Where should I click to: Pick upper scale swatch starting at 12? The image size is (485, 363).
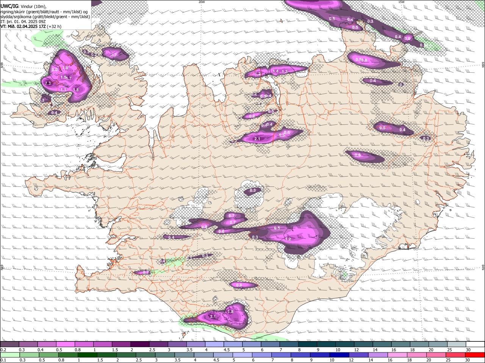(x=364, y=344)
